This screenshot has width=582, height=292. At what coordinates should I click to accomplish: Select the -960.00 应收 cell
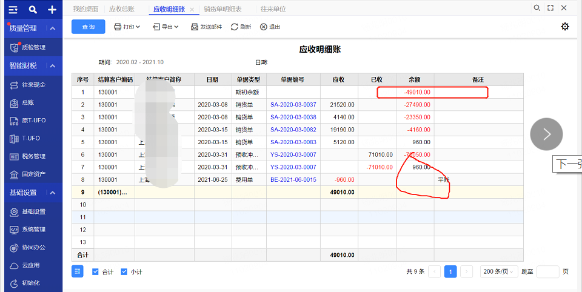pyautogui.click(x=339, y=179)
